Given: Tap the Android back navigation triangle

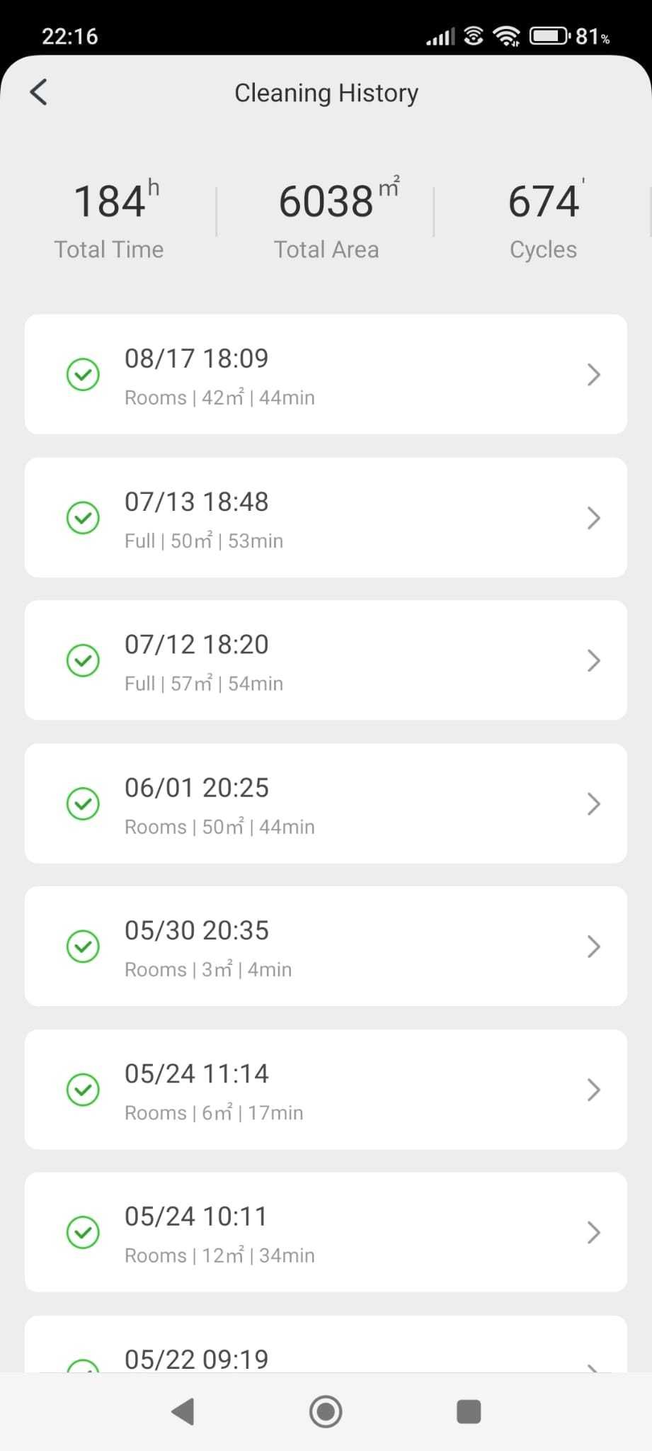Looking at the screenshot, I should tap(183, 1411).
